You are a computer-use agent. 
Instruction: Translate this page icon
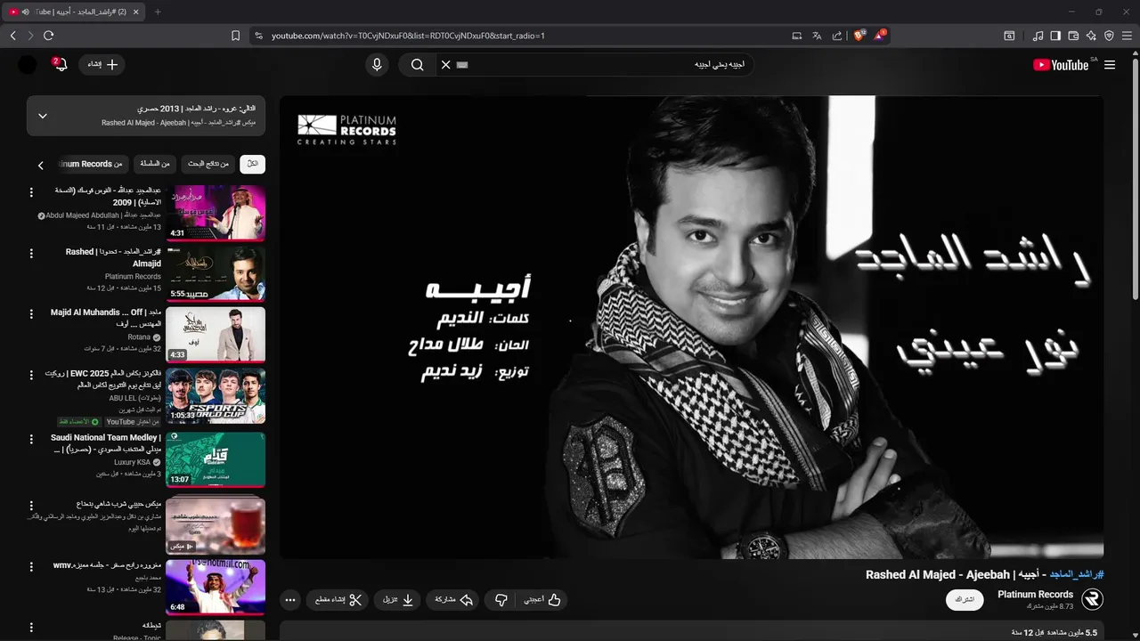817,36
